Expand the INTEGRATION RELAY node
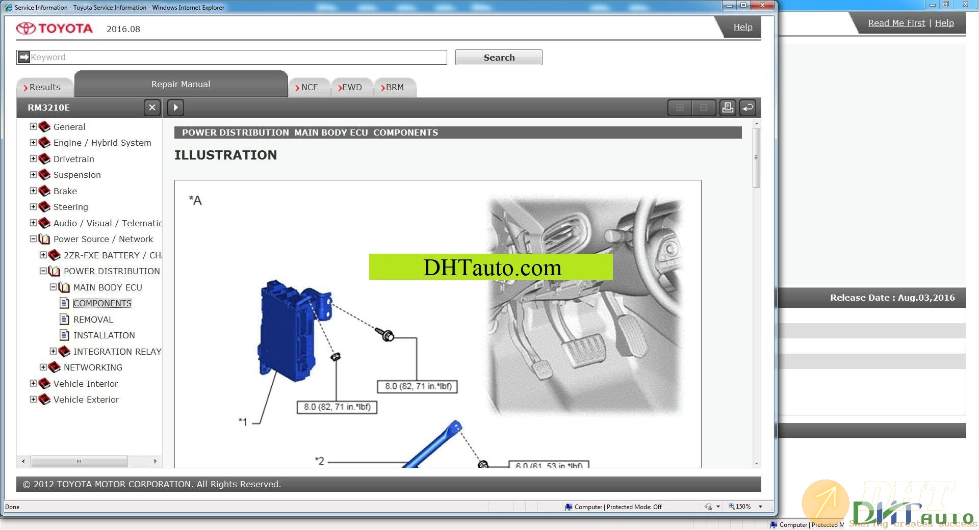 pos(53,352)
